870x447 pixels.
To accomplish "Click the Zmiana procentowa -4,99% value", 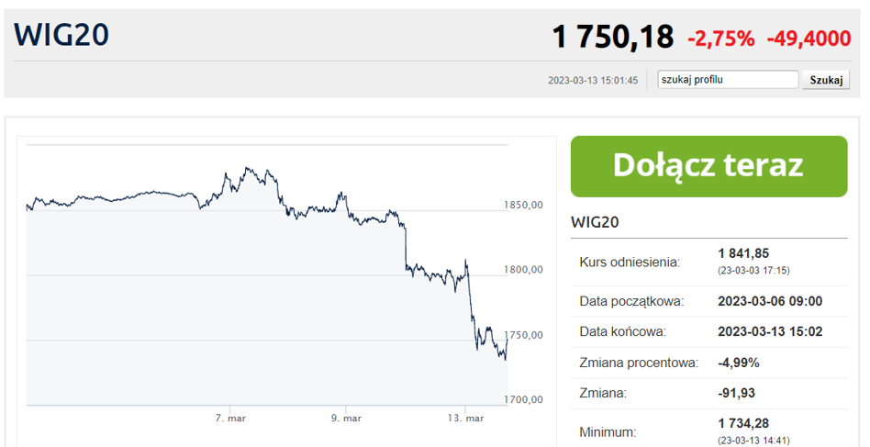I will (x=738, y=363).
